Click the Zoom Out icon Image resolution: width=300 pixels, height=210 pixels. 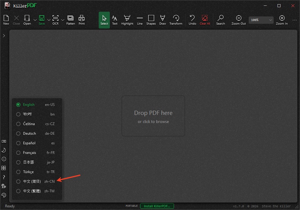(239, 20)
